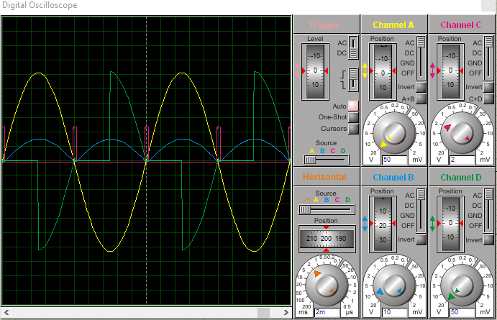Toggle the Auto trigger button
Viewport: 497px width, 320px height.
click(x=353, y=106)
